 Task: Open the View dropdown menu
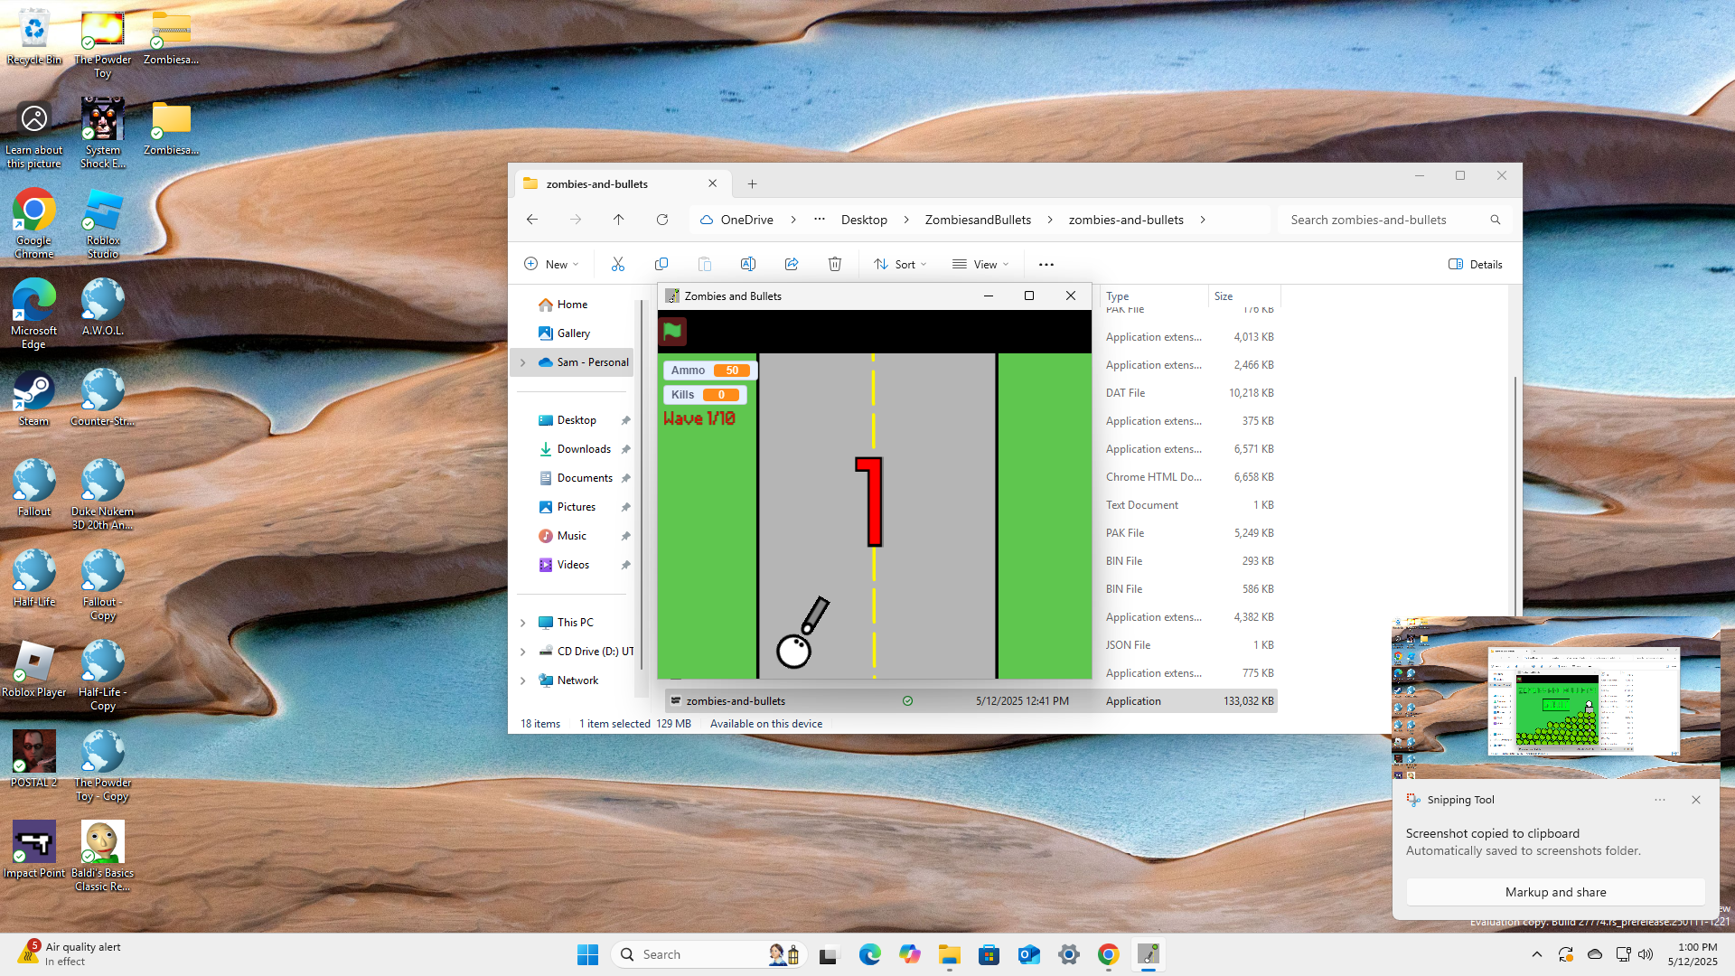tap(980, 264)
